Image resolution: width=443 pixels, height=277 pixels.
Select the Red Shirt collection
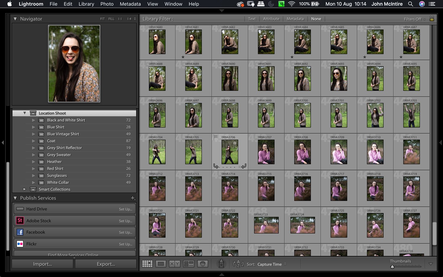55,168
